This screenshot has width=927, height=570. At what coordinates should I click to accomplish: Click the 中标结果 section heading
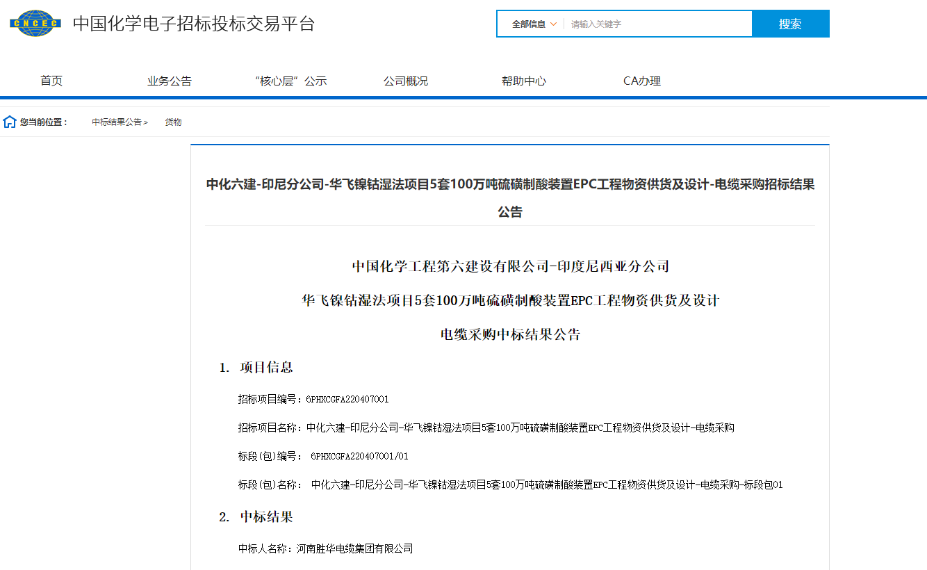tap(265, 517)
